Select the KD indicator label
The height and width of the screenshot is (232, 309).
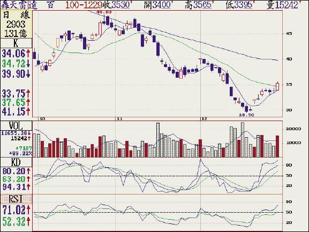point(16,162)
